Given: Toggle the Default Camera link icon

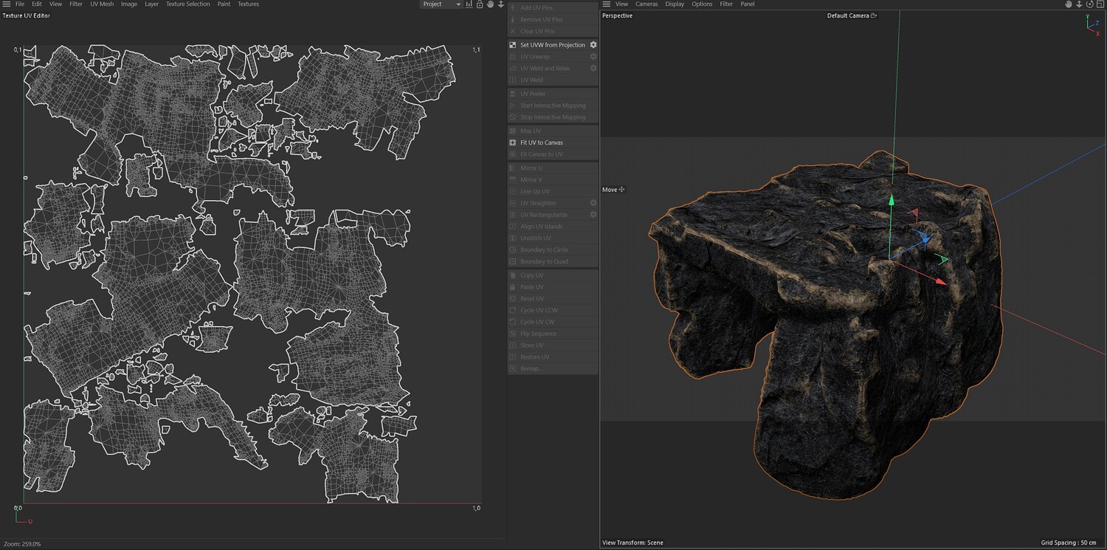Looking at the screenshot, I should click(x=874, y=16).
